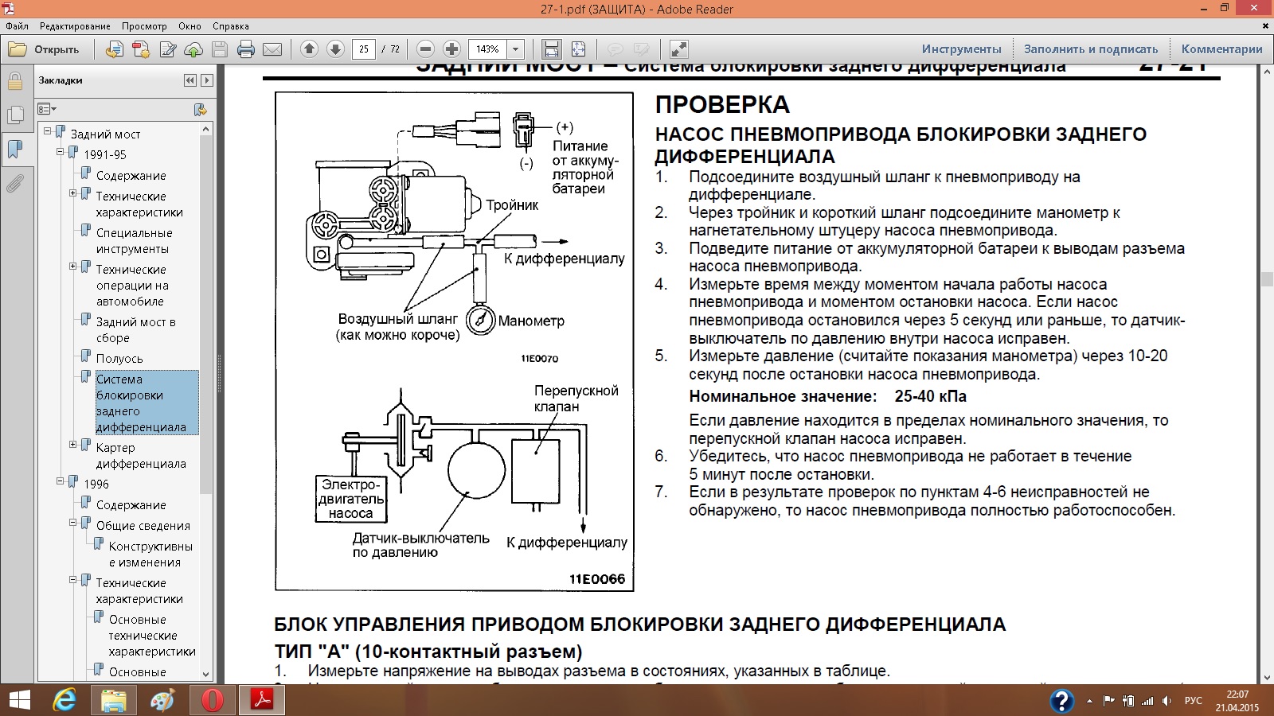The width and height of the screenshot is (1274, 716).
Task: Click the security lock icon in sidebar
Action: (14, 81)
